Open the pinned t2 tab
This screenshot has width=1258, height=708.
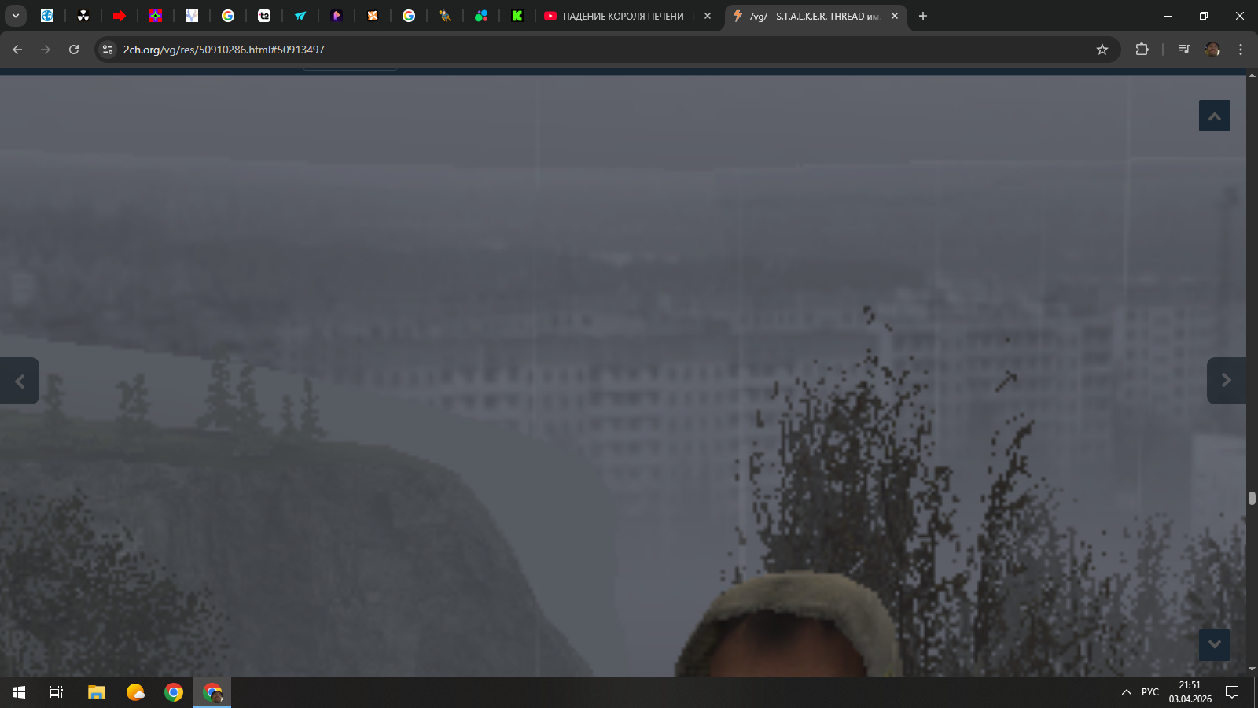tap(264, 16)
